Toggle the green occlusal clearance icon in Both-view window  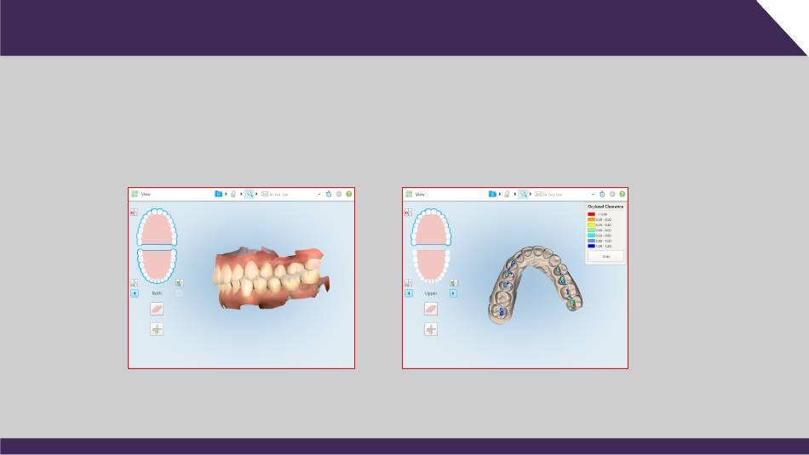[x=180, y=283]
